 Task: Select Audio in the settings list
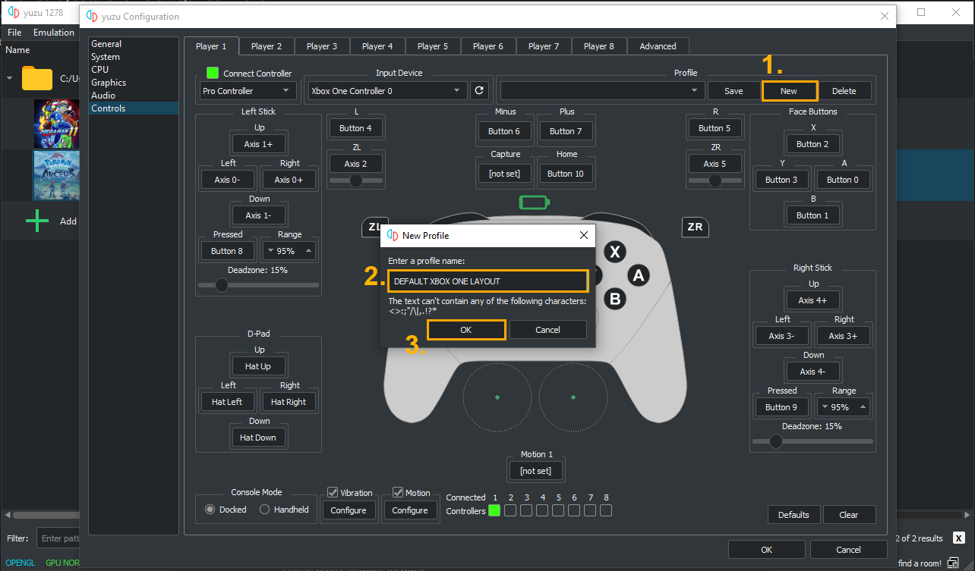[103, 96]
